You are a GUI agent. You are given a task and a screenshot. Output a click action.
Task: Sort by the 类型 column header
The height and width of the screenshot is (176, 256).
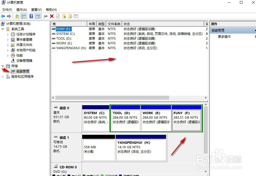coord(101,24)
